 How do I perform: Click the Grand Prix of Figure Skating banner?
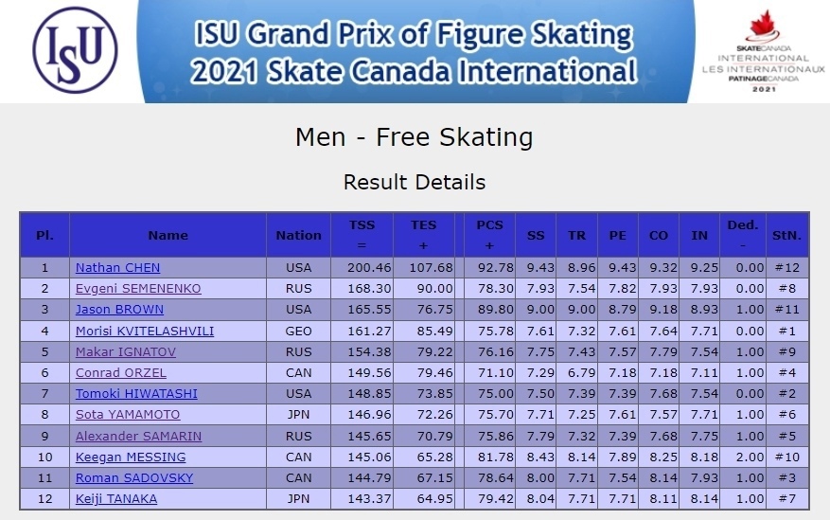415,51
